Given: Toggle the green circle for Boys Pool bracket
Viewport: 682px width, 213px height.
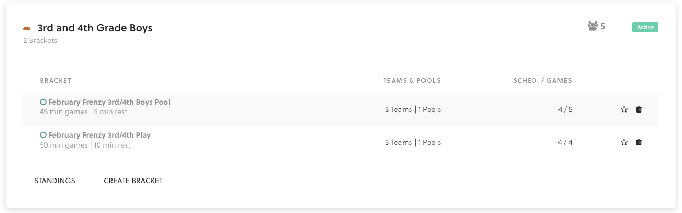Looking at the screenshot, I should (x=43, y=102).
